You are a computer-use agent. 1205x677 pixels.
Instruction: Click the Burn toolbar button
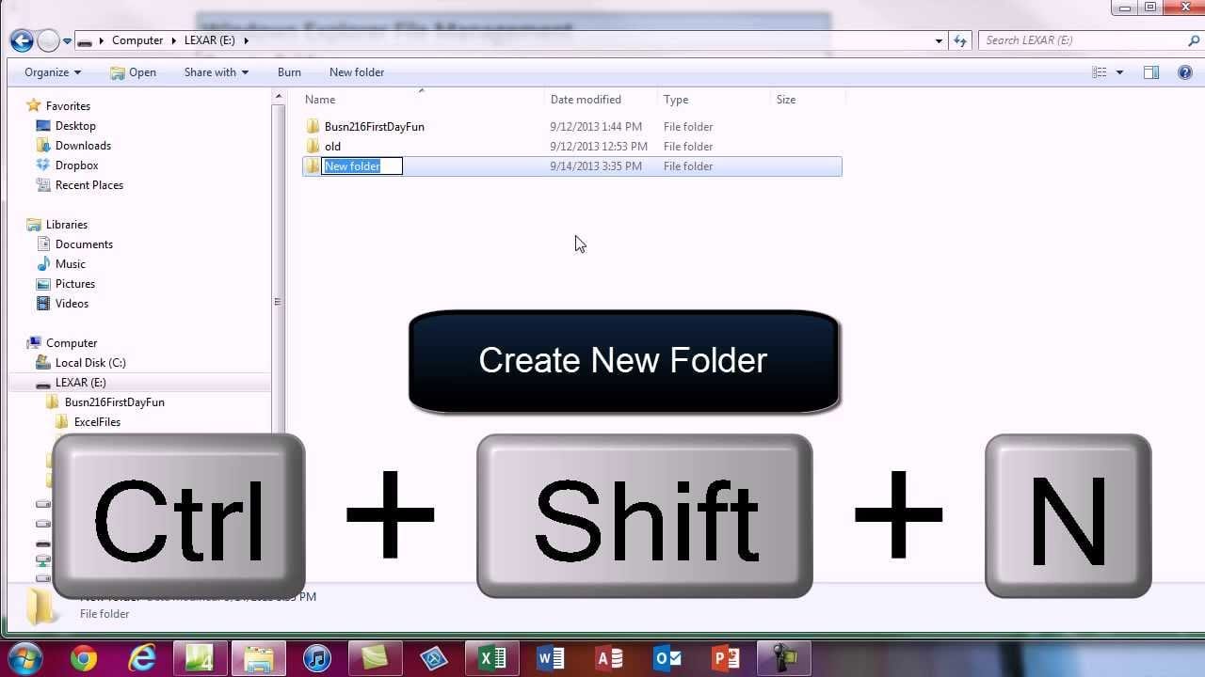click(289, 72)
